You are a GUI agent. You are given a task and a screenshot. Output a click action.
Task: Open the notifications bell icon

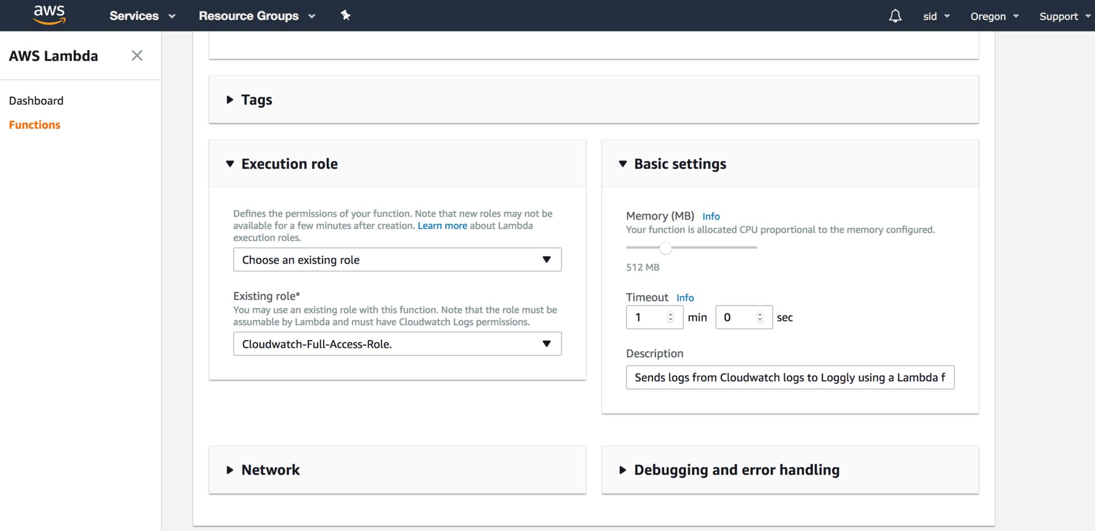point(895,16)
